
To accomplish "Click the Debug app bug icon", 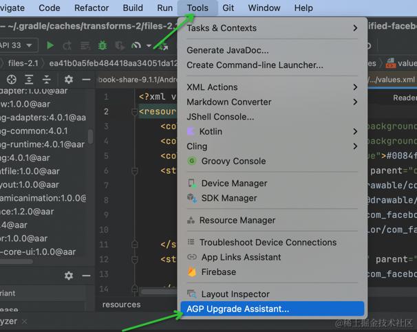I will click(x=103, y=45).
